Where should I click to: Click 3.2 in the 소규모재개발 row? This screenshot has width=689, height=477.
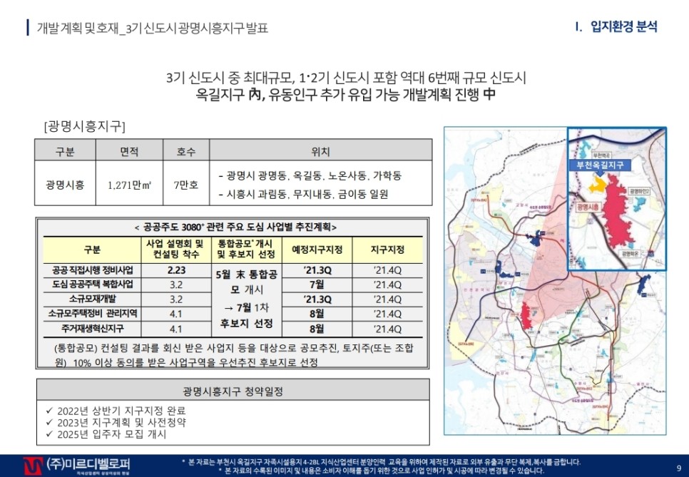[176, 299]
